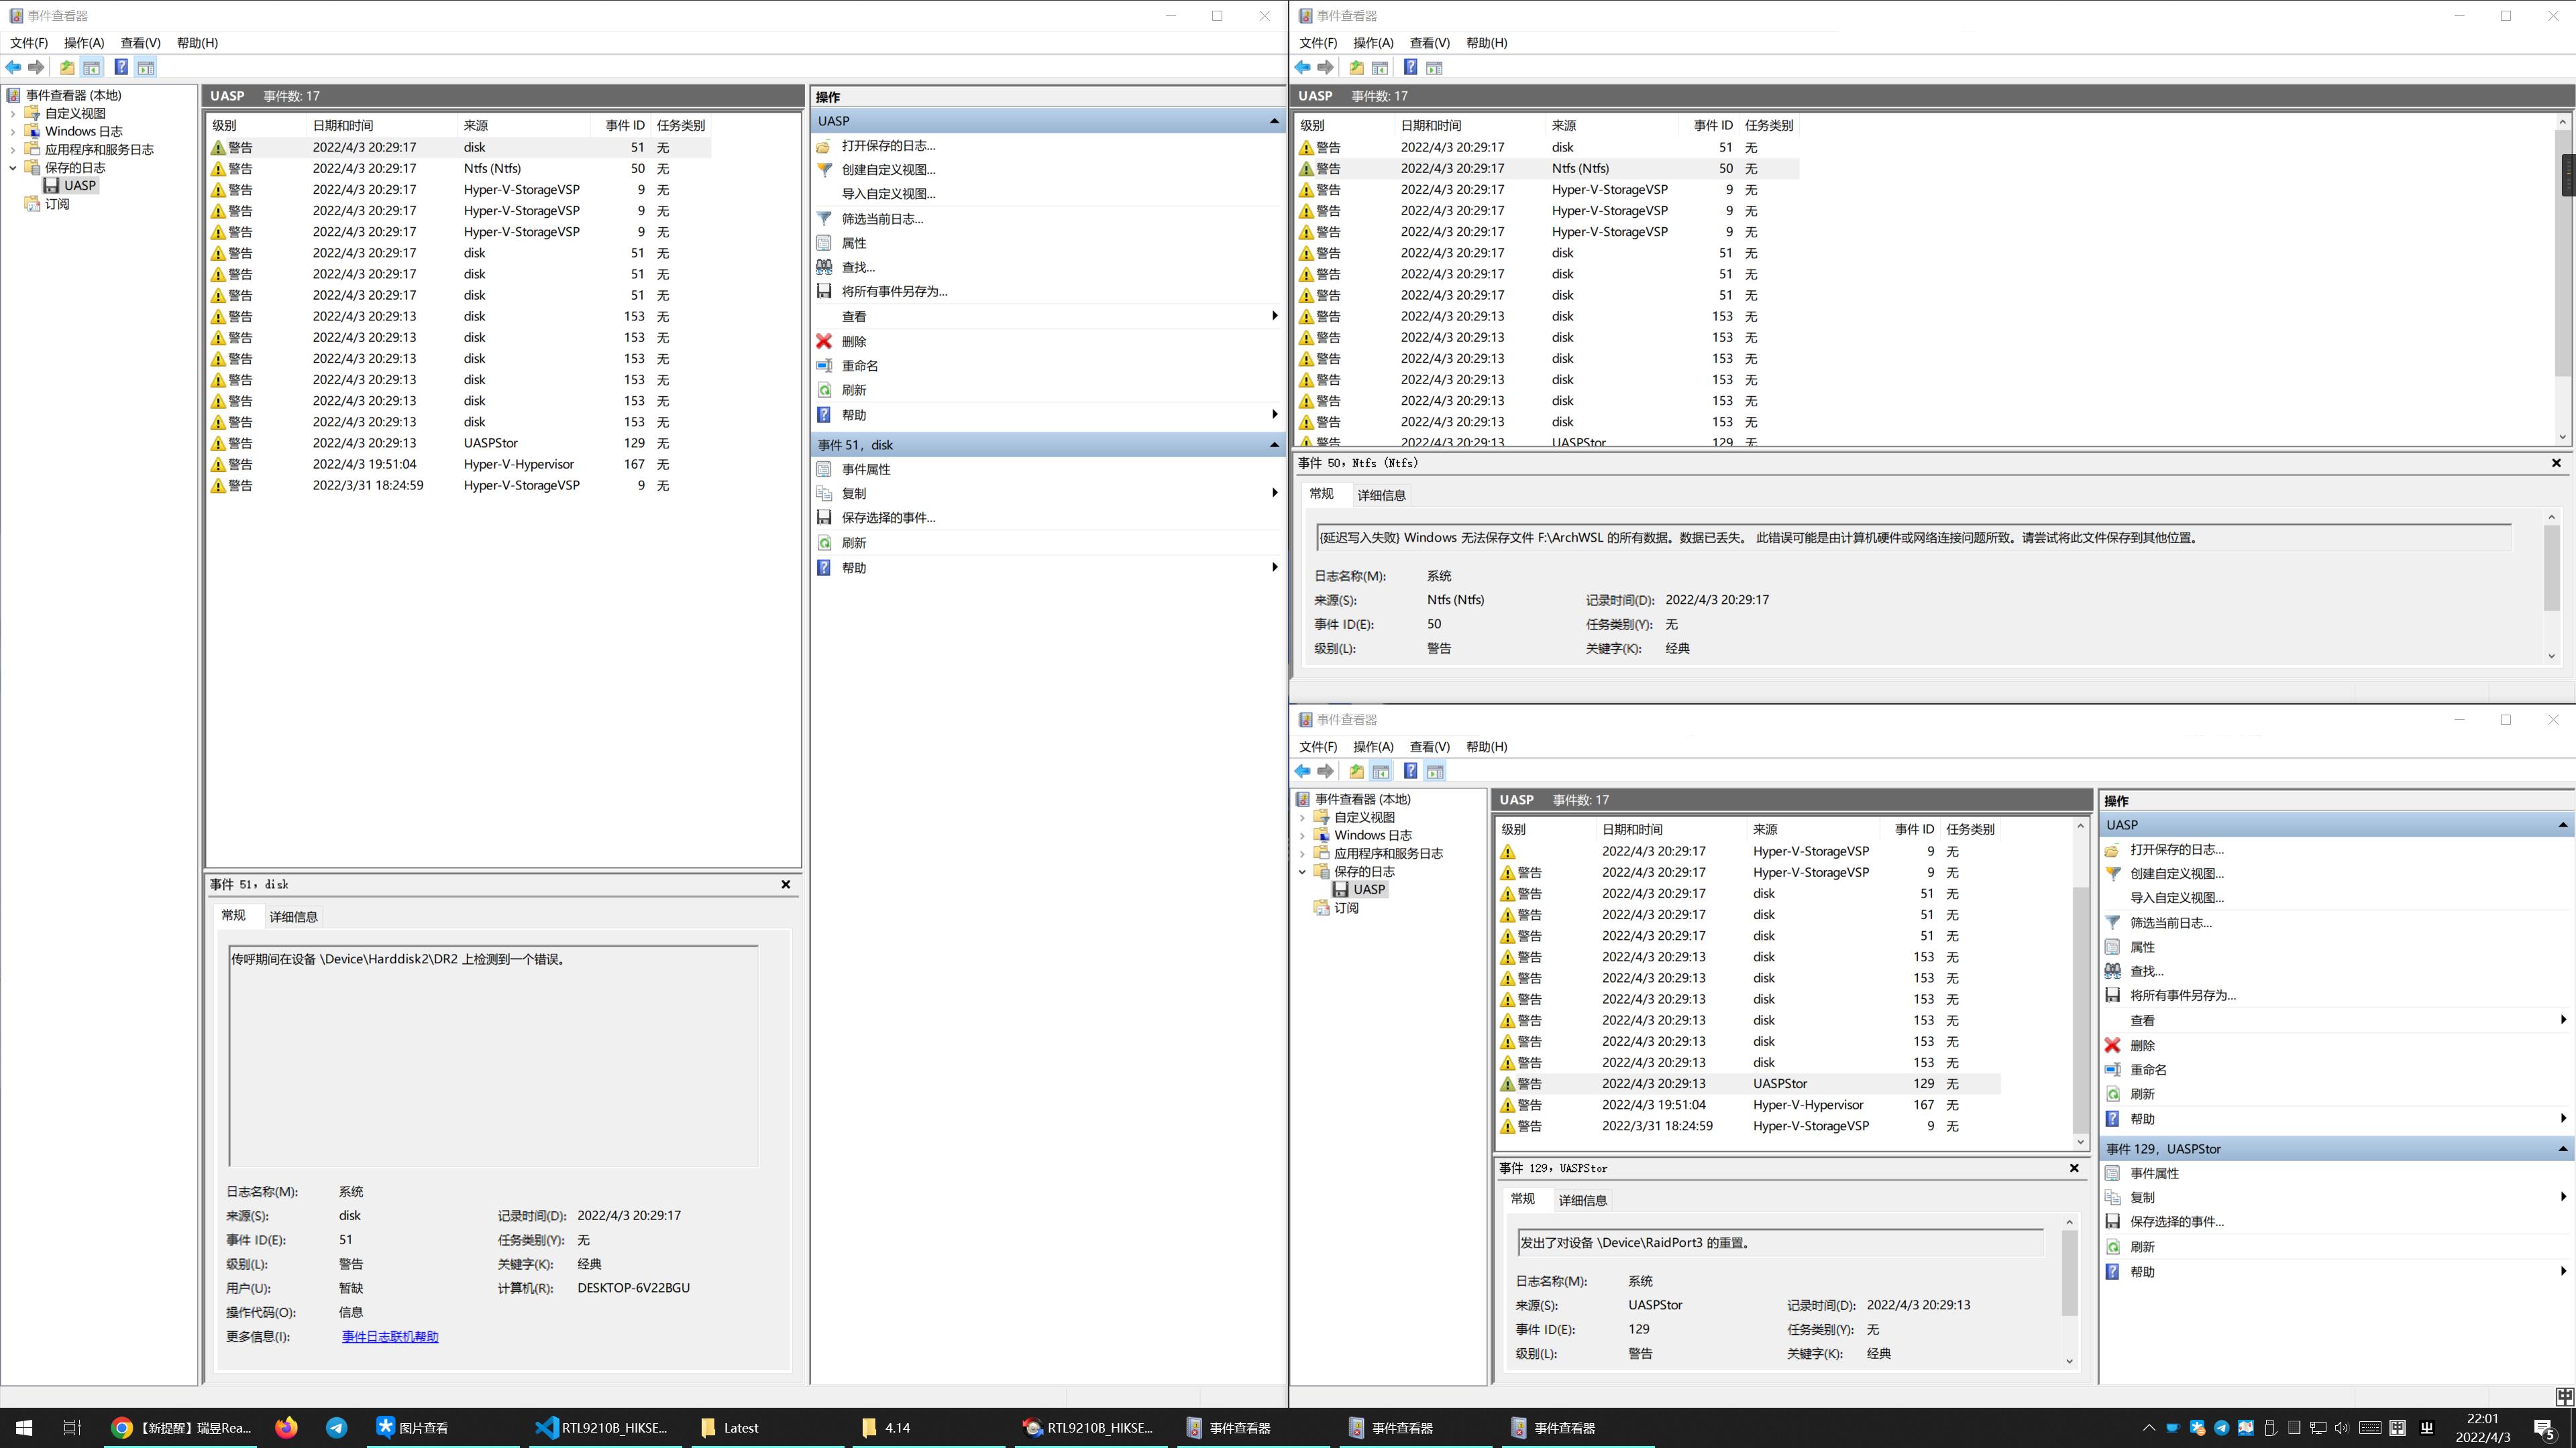The height and width of the screenshot is (1448, 2576).
Task: Click 查找 action in bottom-right window
Action: (2146, 970)
